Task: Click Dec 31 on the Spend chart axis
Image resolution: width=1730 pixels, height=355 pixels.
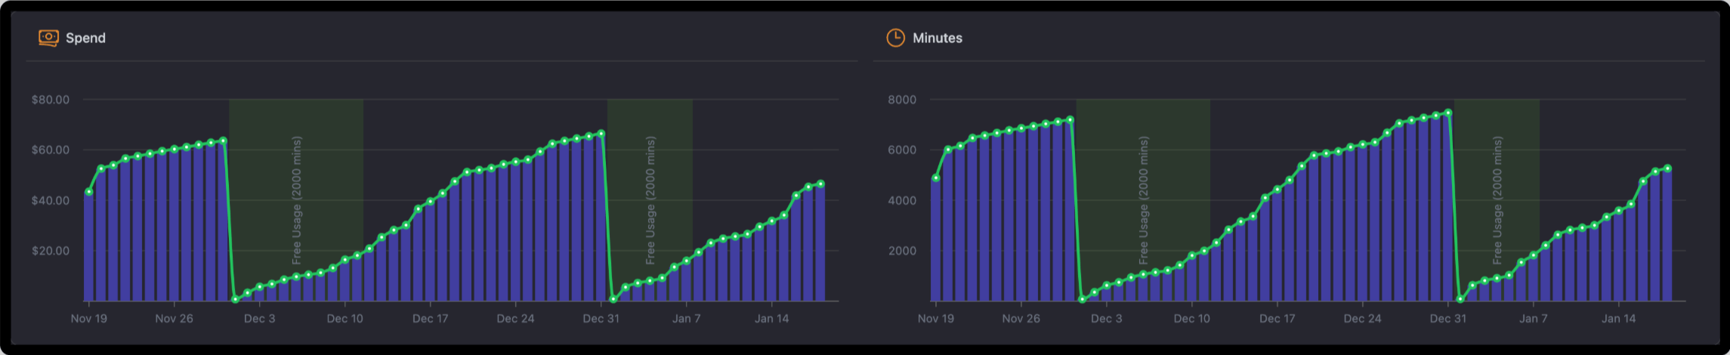Action: click(x=601, y=319)
